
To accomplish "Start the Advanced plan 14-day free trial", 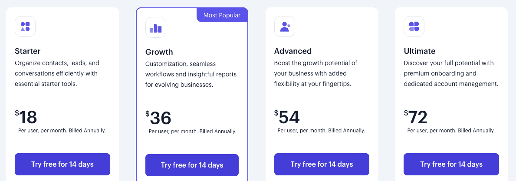I will coord(322,164).
